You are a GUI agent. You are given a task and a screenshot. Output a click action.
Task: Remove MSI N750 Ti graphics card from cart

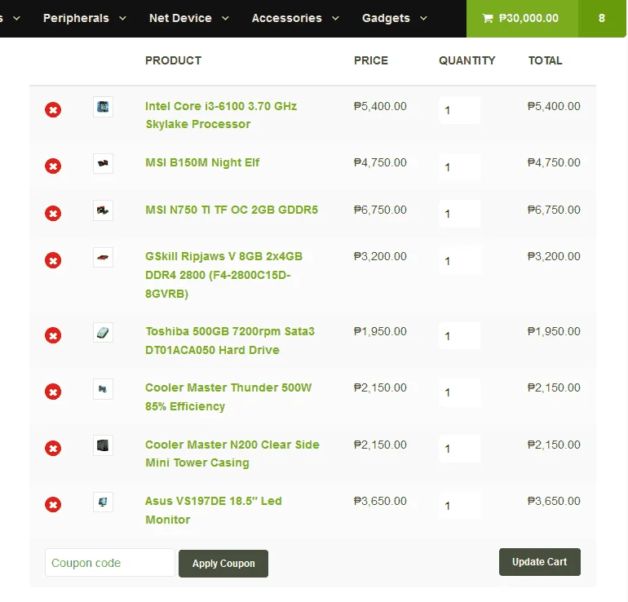coord(53,214)
